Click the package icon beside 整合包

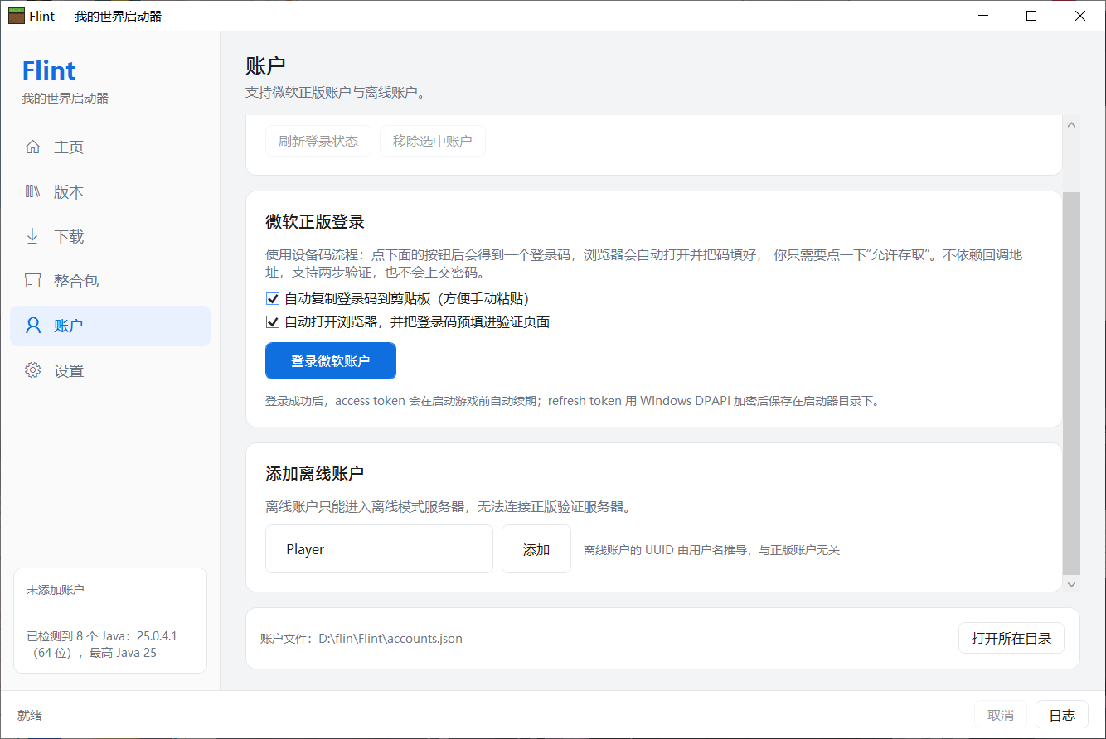click(33, 282)
